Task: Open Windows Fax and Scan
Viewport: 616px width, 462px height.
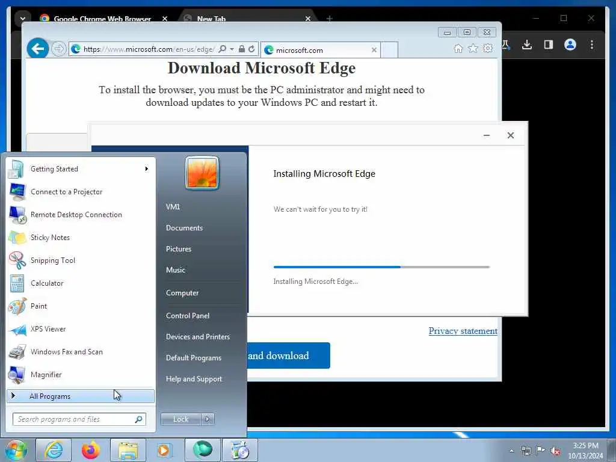Action: pos(81,351)
